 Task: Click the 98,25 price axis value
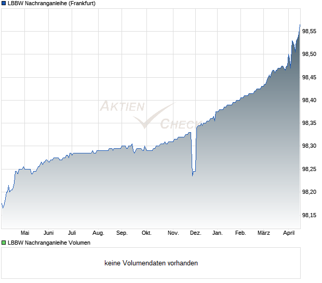(309, 169)
